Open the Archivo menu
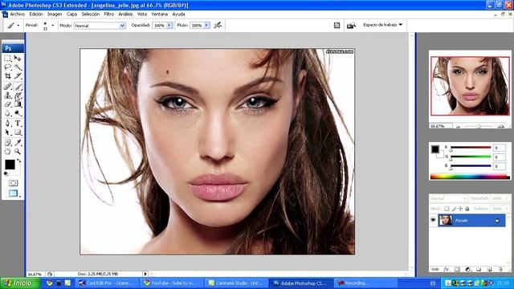The width and height of the screenshot is (514, 289). [18, 14]
